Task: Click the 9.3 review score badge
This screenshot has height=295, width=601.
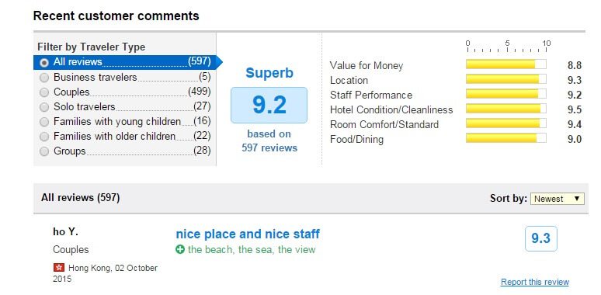Action: click(541, 238)
